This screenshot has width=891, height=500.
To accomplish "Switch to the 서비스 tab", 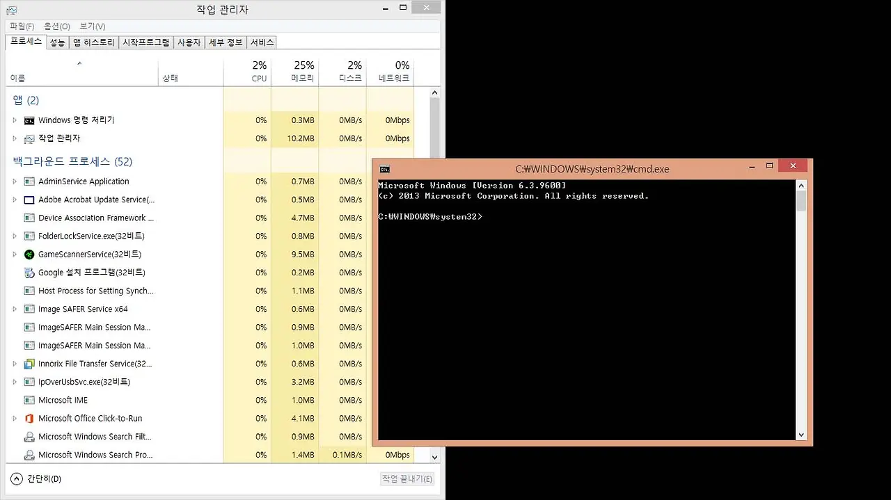I will pos(262,42).
